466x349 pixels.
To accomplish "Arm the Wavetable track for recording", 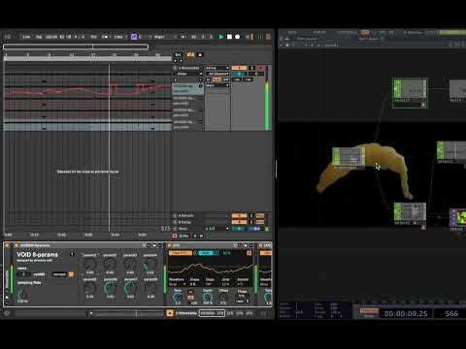I will [260, 68].
